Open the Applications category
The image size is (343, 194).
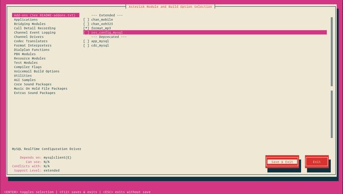click(26, 20)
